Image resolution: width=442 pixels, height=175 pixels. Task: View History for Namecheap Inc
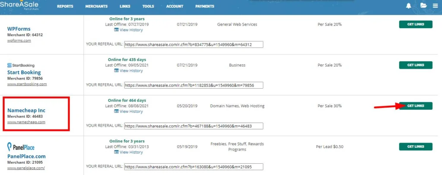[129, 111]
